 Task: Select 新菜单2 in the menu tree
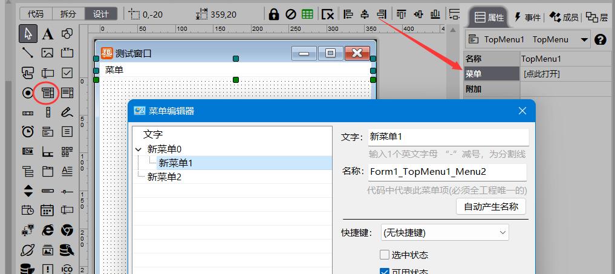164,177
